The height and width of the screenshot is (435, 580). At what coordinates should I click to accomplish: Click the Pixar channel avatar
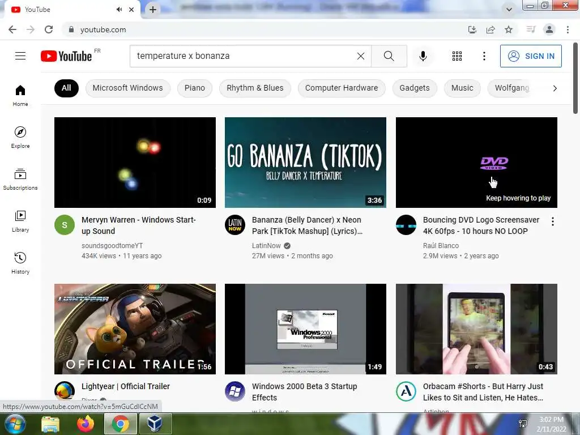point(65,391)
